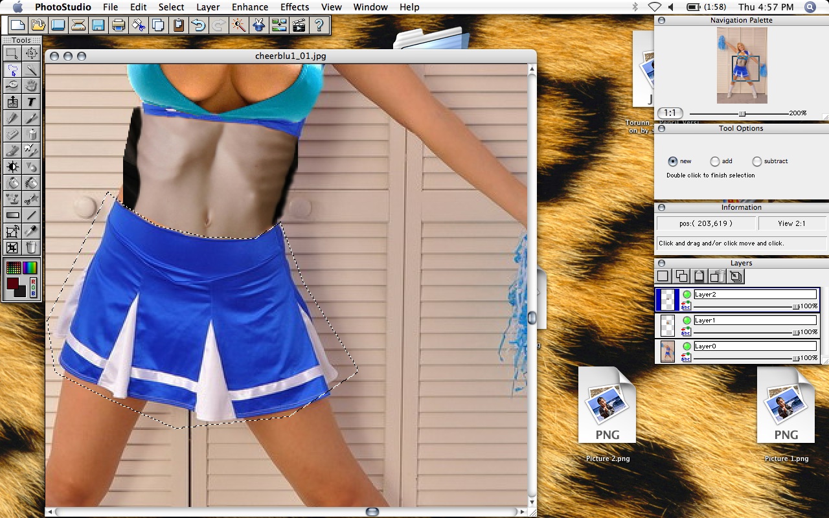Viewport: 829px width, 518px height.
Task: Select the Text tool
Action: coord(31,102)
